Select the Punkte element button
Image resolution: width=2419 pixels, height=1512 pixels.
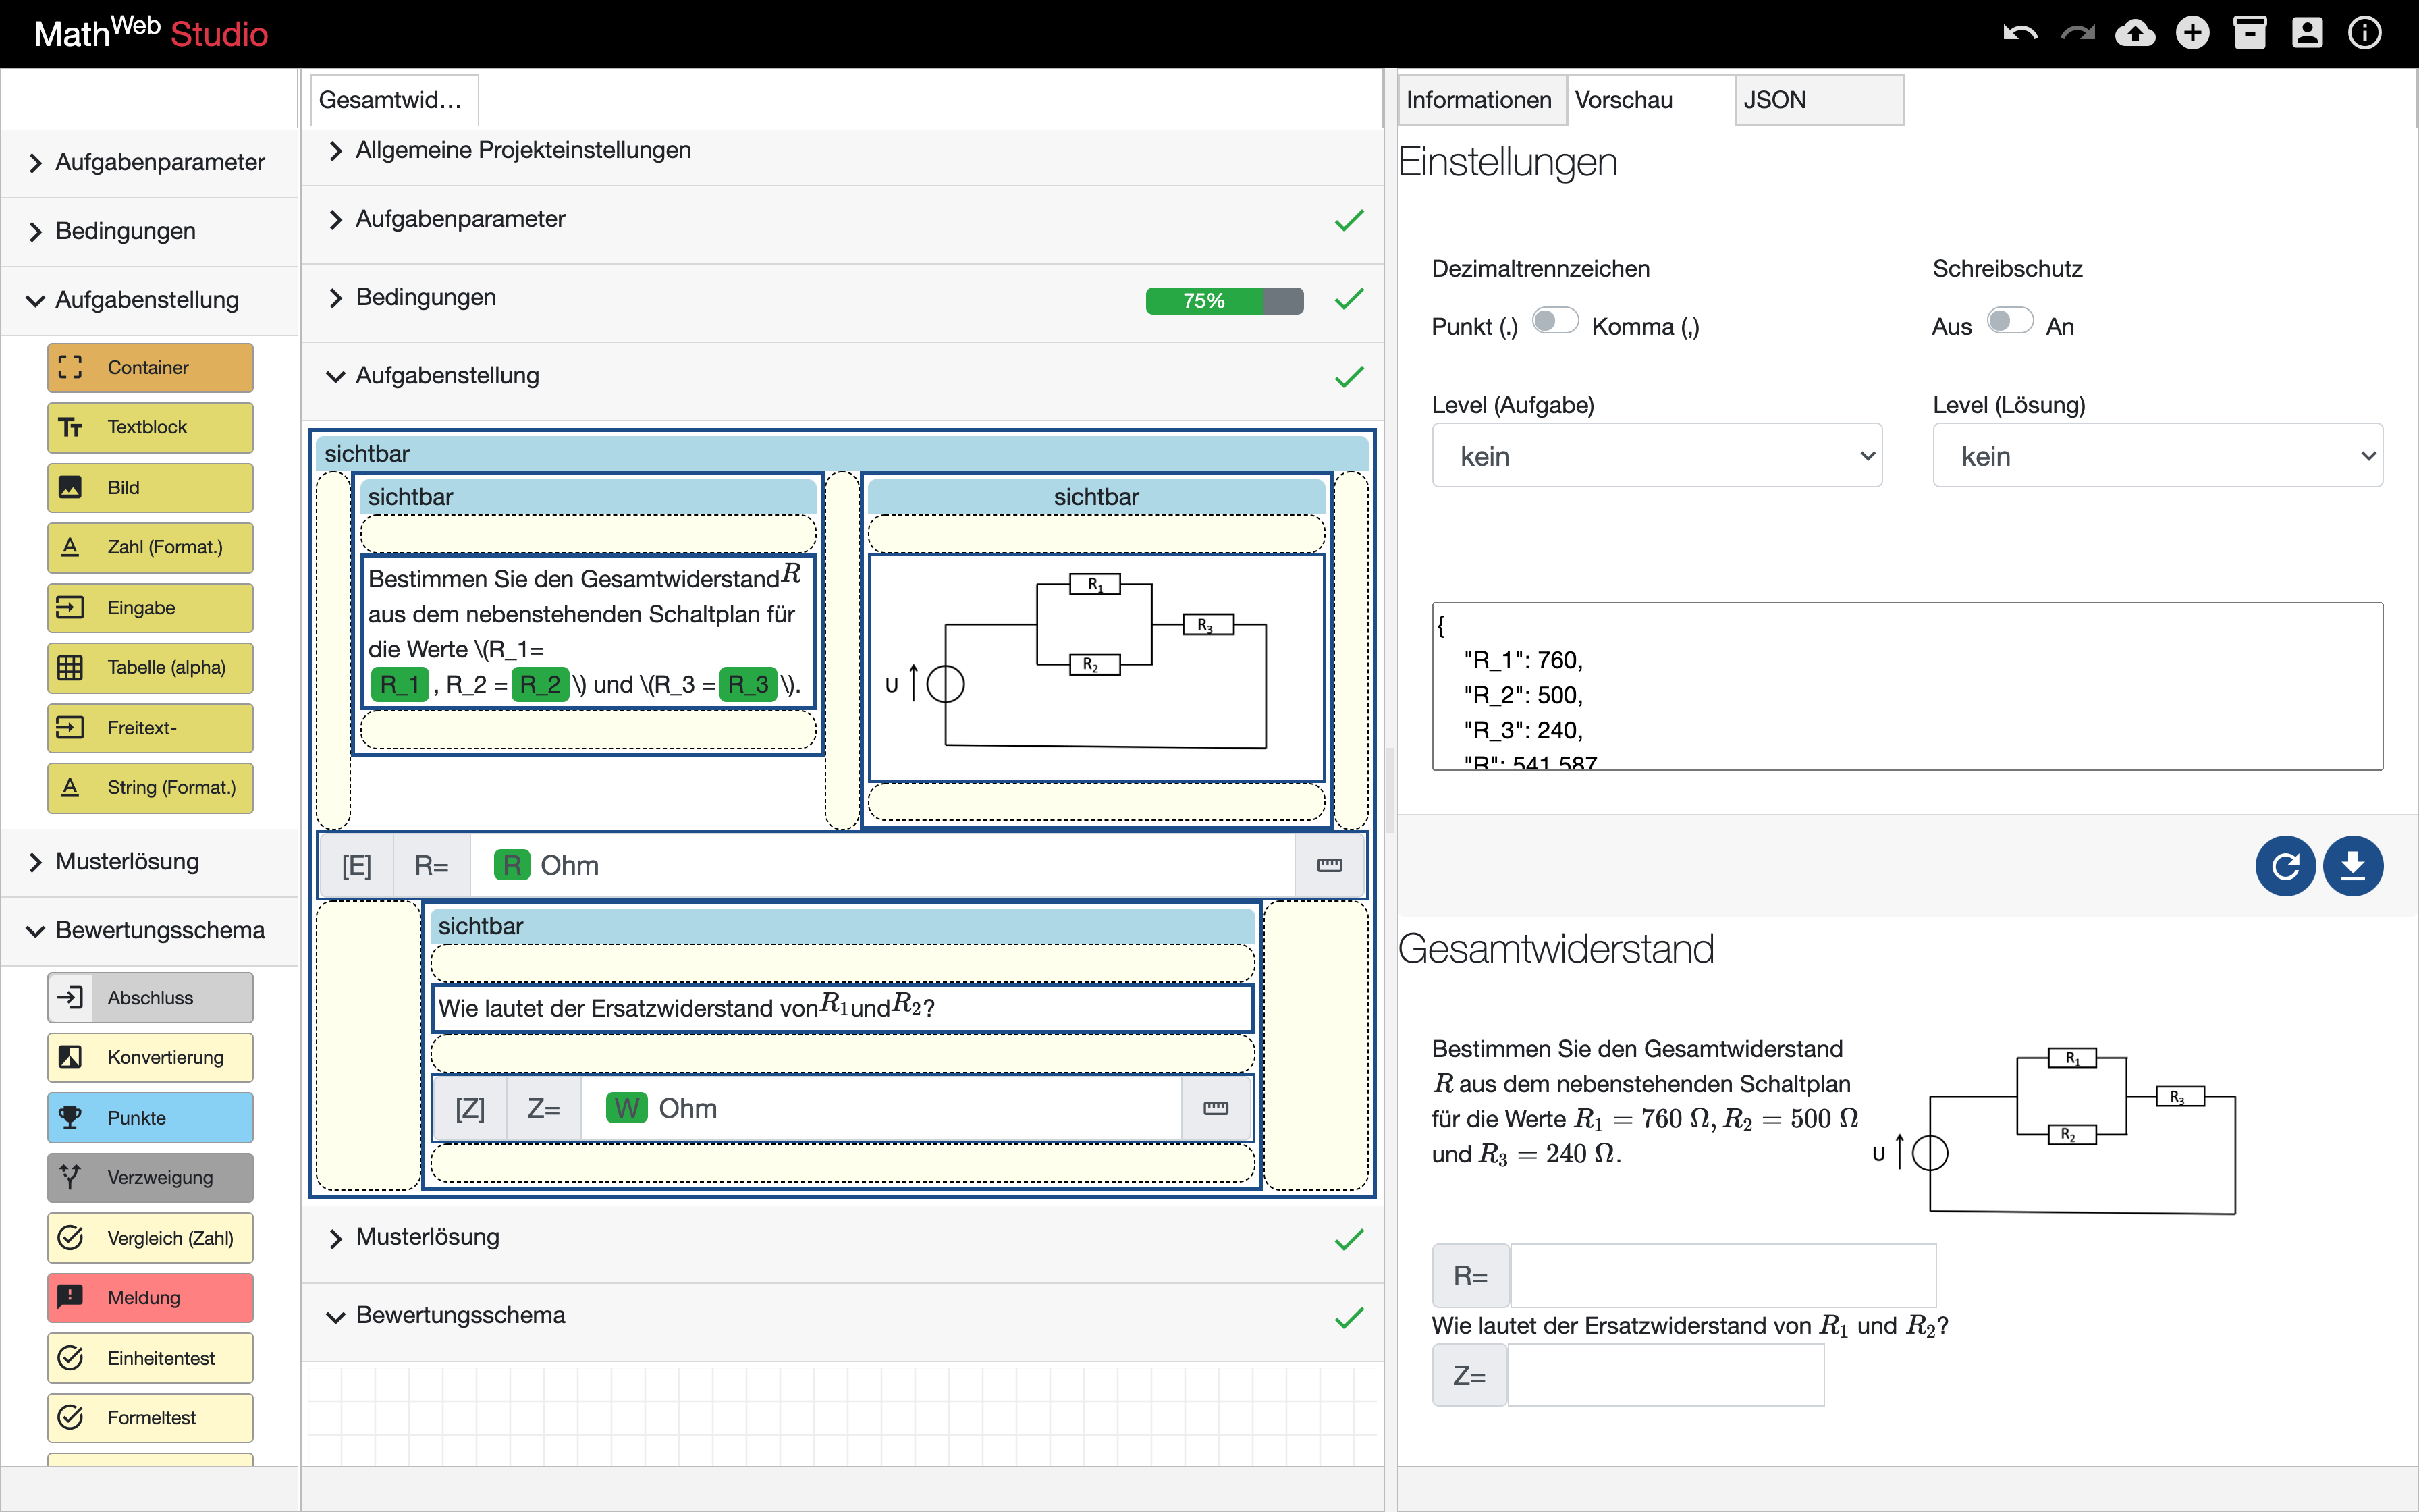point(150,1118)
